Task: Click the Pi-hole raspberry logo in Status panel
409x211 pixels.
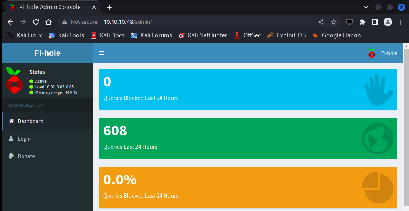Action: coord(14,80)
